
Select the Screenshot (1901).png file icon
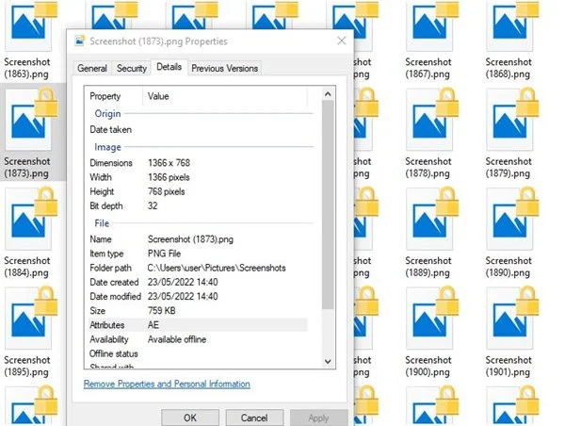pos(510,318)
